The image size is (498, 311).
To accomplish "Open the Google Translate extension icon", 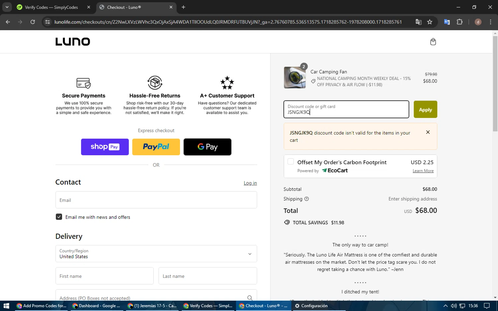I will click(447, 22).
